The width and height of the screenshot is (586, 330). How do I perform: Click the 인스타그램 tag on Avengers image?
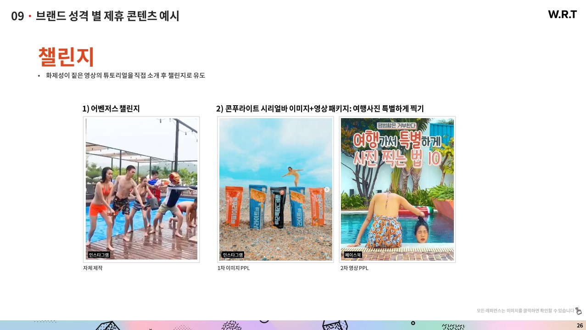pyautogui.click(x=99, y=255)
